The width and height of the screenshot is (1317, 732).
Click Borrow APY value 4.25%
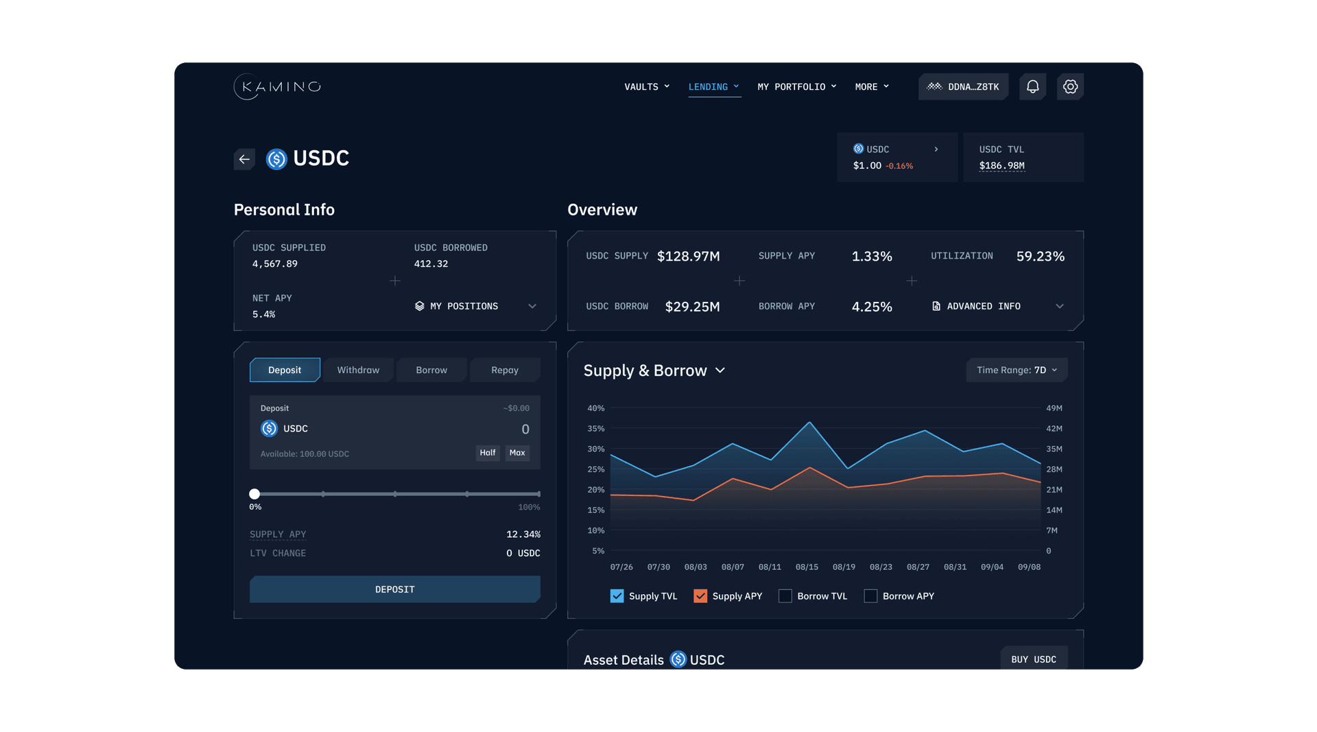pos(872,307)
